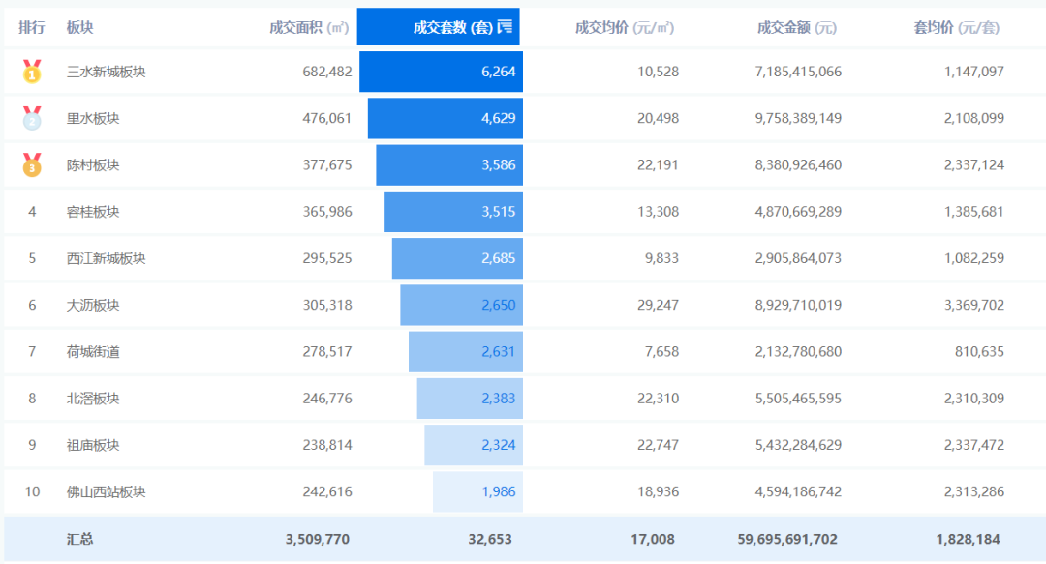
Task: Select the 西江新城板块 row name
Action: (107, 258)
